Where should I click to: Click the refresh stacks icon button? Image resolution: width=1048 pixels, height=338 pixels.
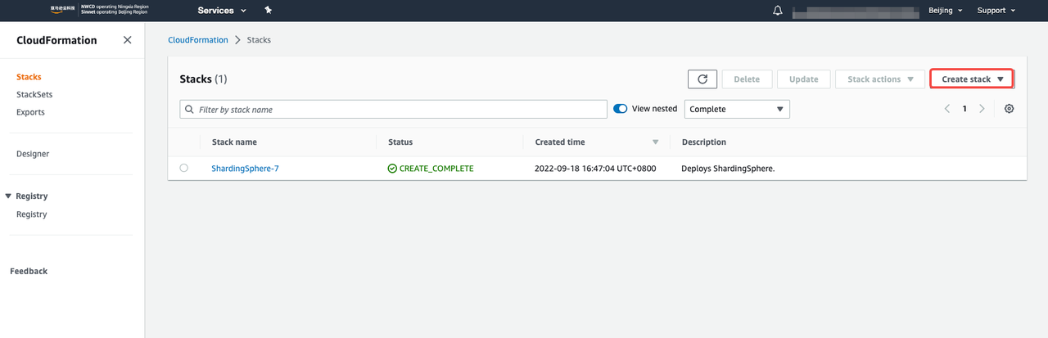point(702,79)
